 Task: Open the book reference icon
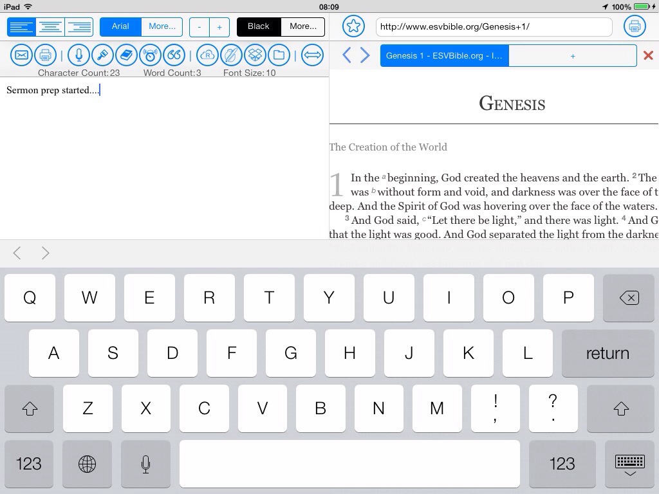coord(126,55)
